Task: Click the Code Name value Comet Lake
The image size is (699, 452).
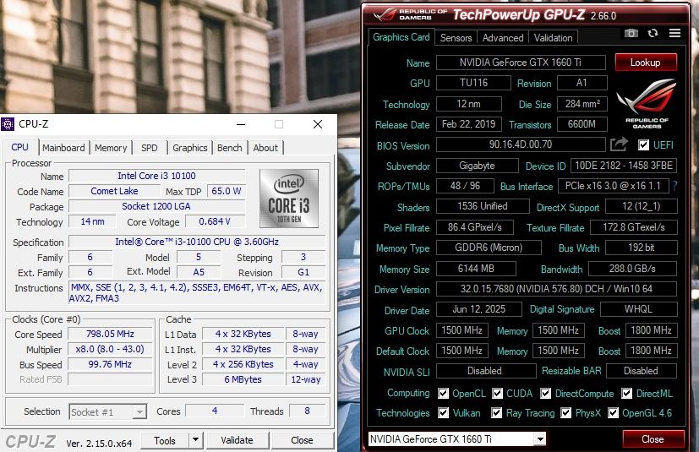Action: pyautogui.click(x=115, y=191)
